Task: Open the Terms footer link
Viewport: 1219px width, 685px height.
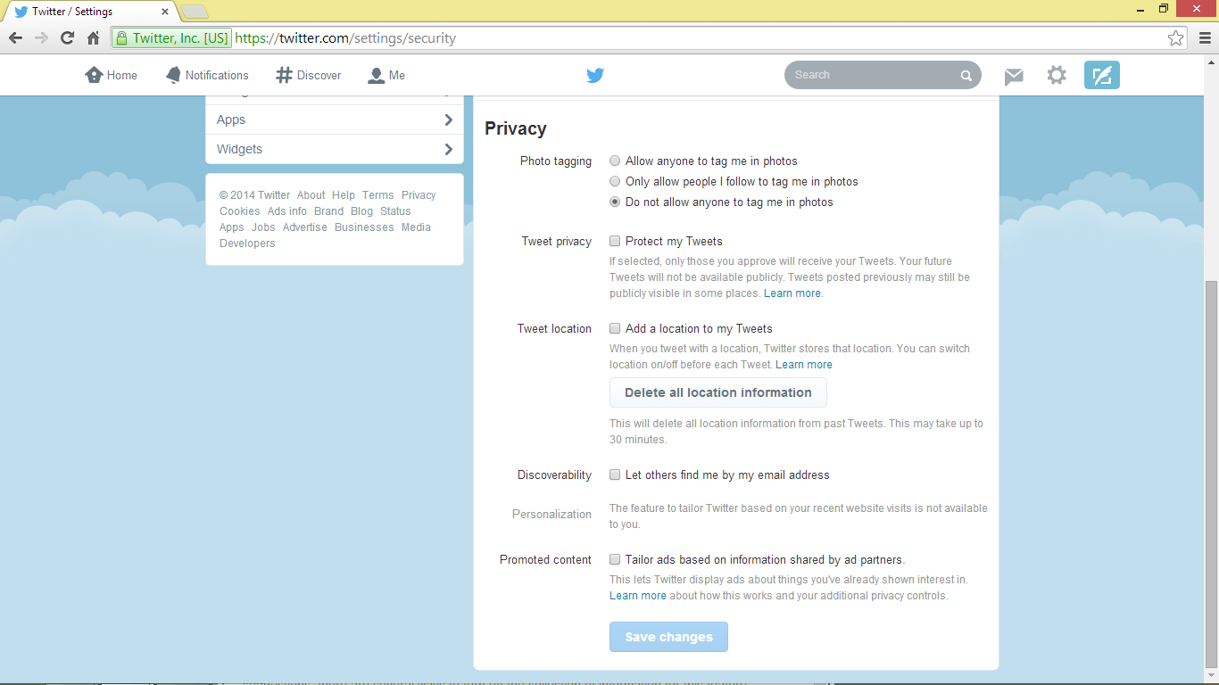Action: [378, 195]
